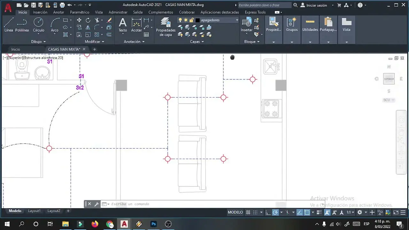This screenshot has height=230, width=409.
Task: Switch to the Parametrico ribbon tab
Action: click(x=79, y=12)
